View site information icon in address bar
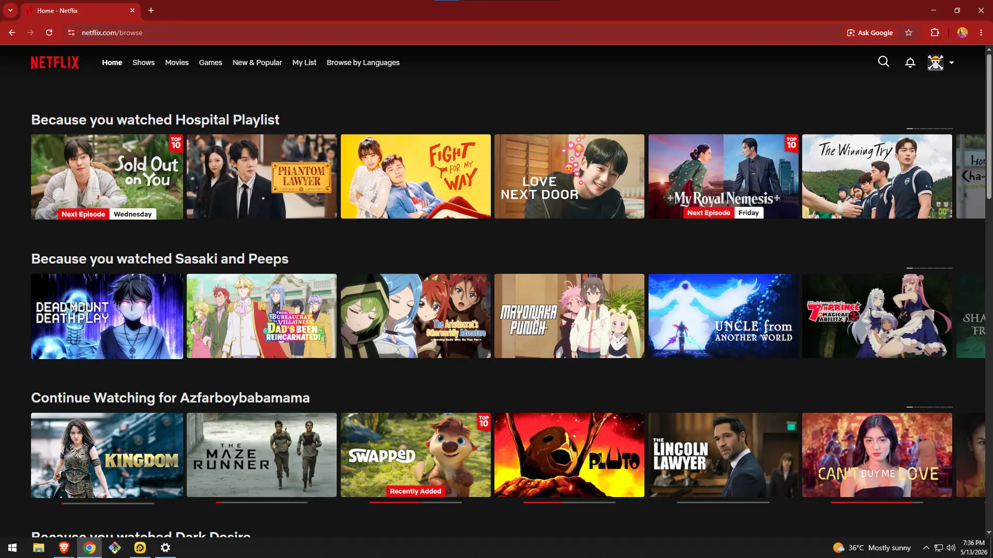This screenshot has width=993, height=558. 71,33
